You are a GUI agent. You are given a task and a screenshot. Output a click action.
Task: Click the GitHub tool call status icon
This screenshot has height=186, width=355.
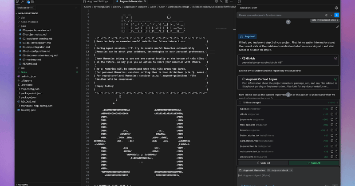(335, 58)
